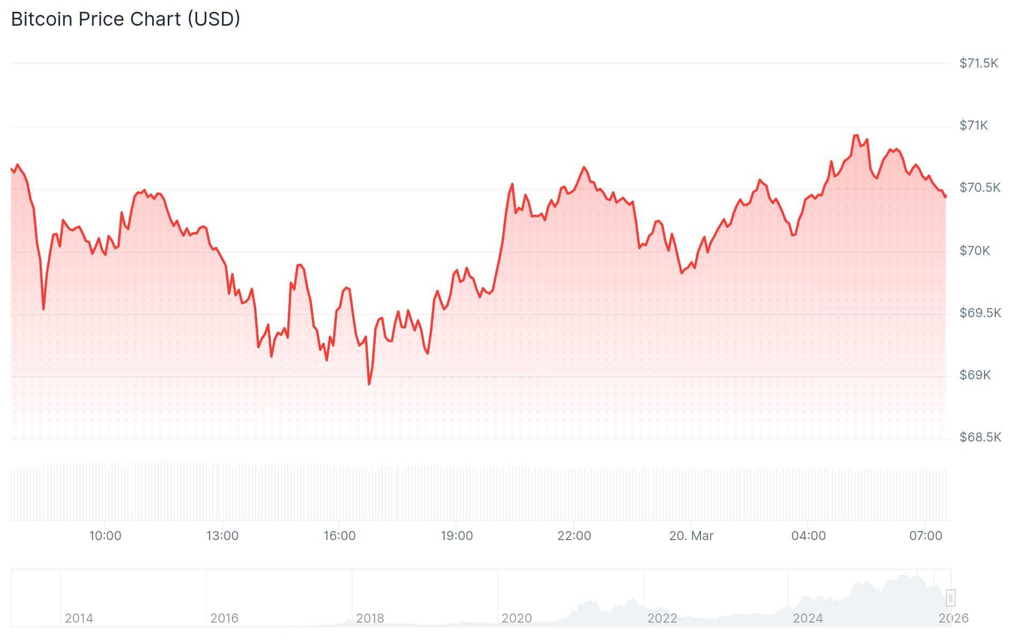The image size is (1014, 643).
Task: Click the $69K price axis label
Action: (x=974, y=375)
